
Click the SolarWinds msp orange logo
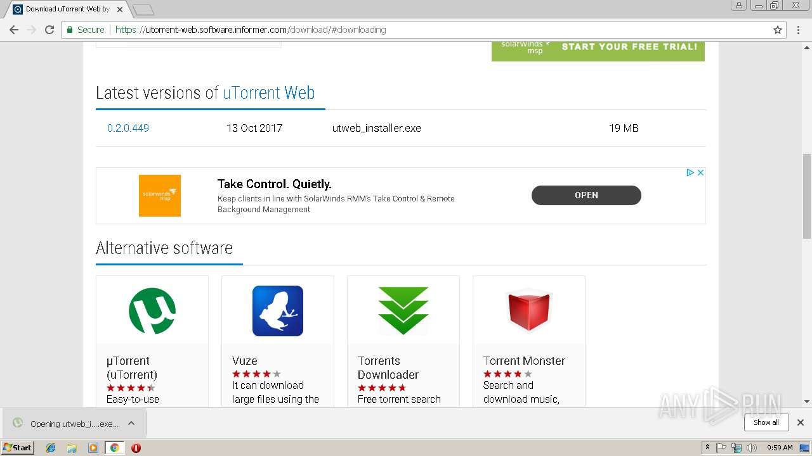pos(160,196)
